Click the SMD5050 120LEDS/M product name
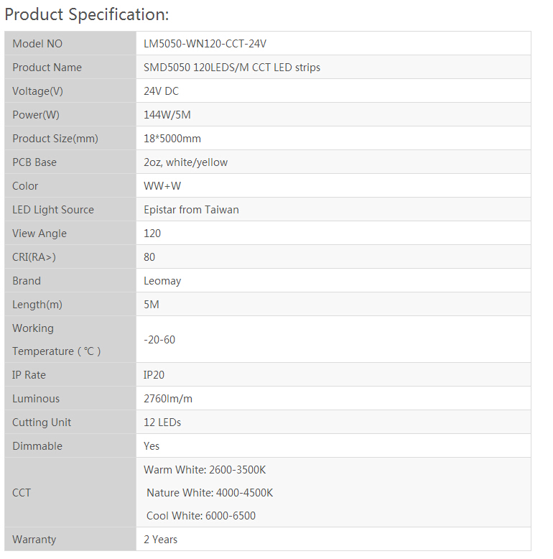Screen dimensions: 553x559 [x=232, y=68]
